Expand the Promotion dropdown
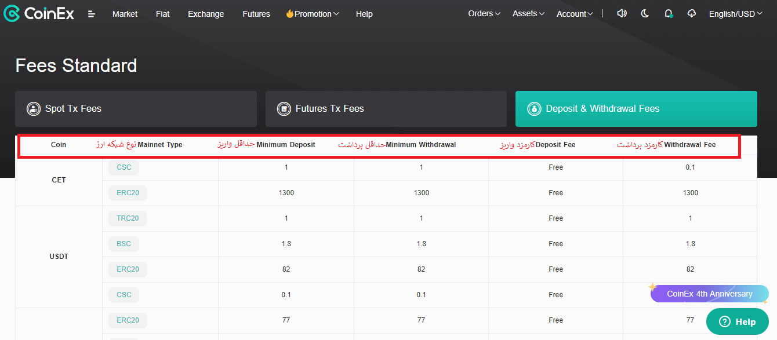777x340 pixels. point(313,14)
